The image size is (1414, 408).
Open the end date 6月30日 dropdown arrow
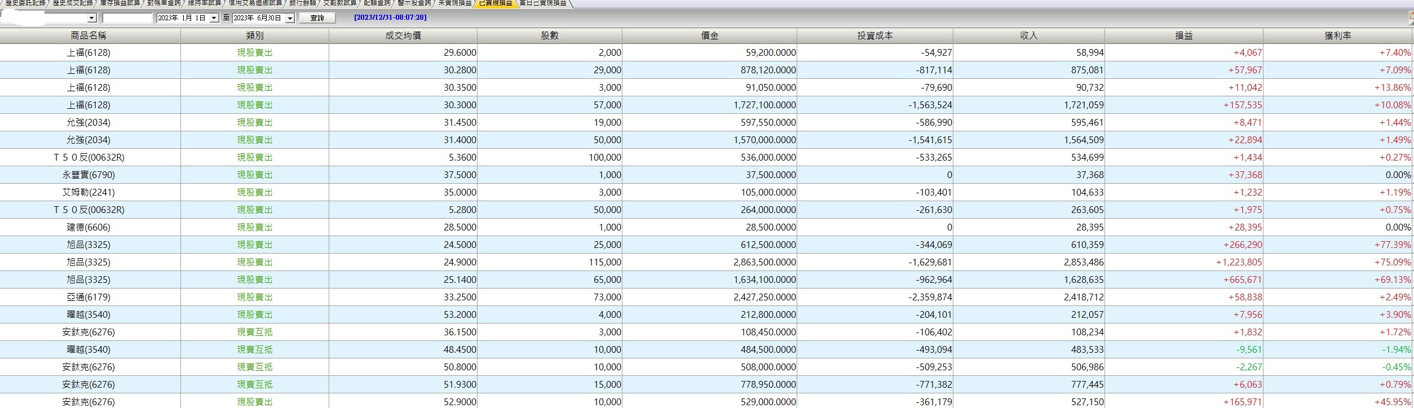(290, 18)
